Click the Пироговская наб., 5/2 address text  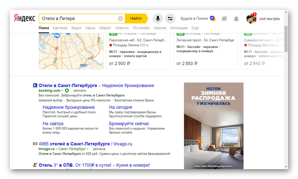[x=138, y=40]
